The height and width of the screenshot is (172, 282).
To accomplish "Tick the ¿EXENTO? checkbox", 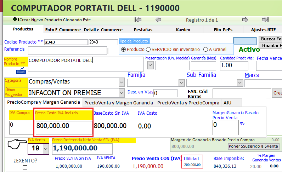I will [x=25, y=167].
